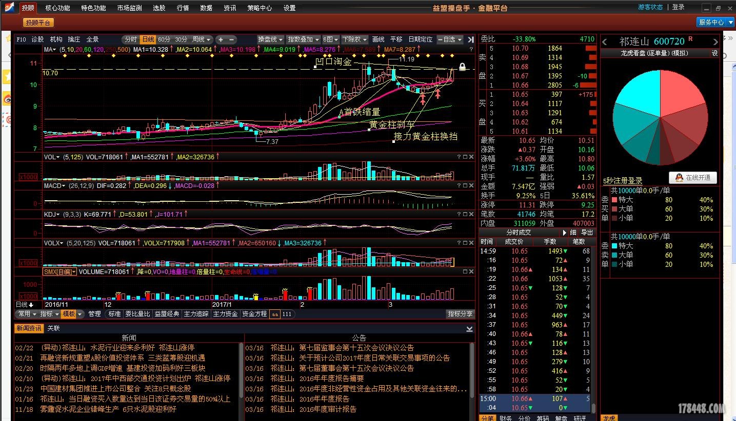
Task: Maximize the VOL indicator pane
Action: pos(465,157)
